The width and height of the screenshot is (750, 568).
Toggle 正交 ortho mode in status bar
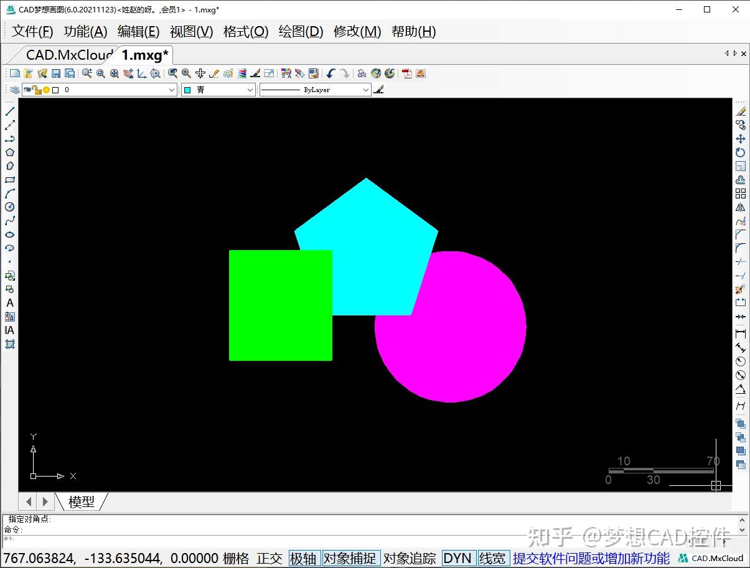[x=270, y=558]
